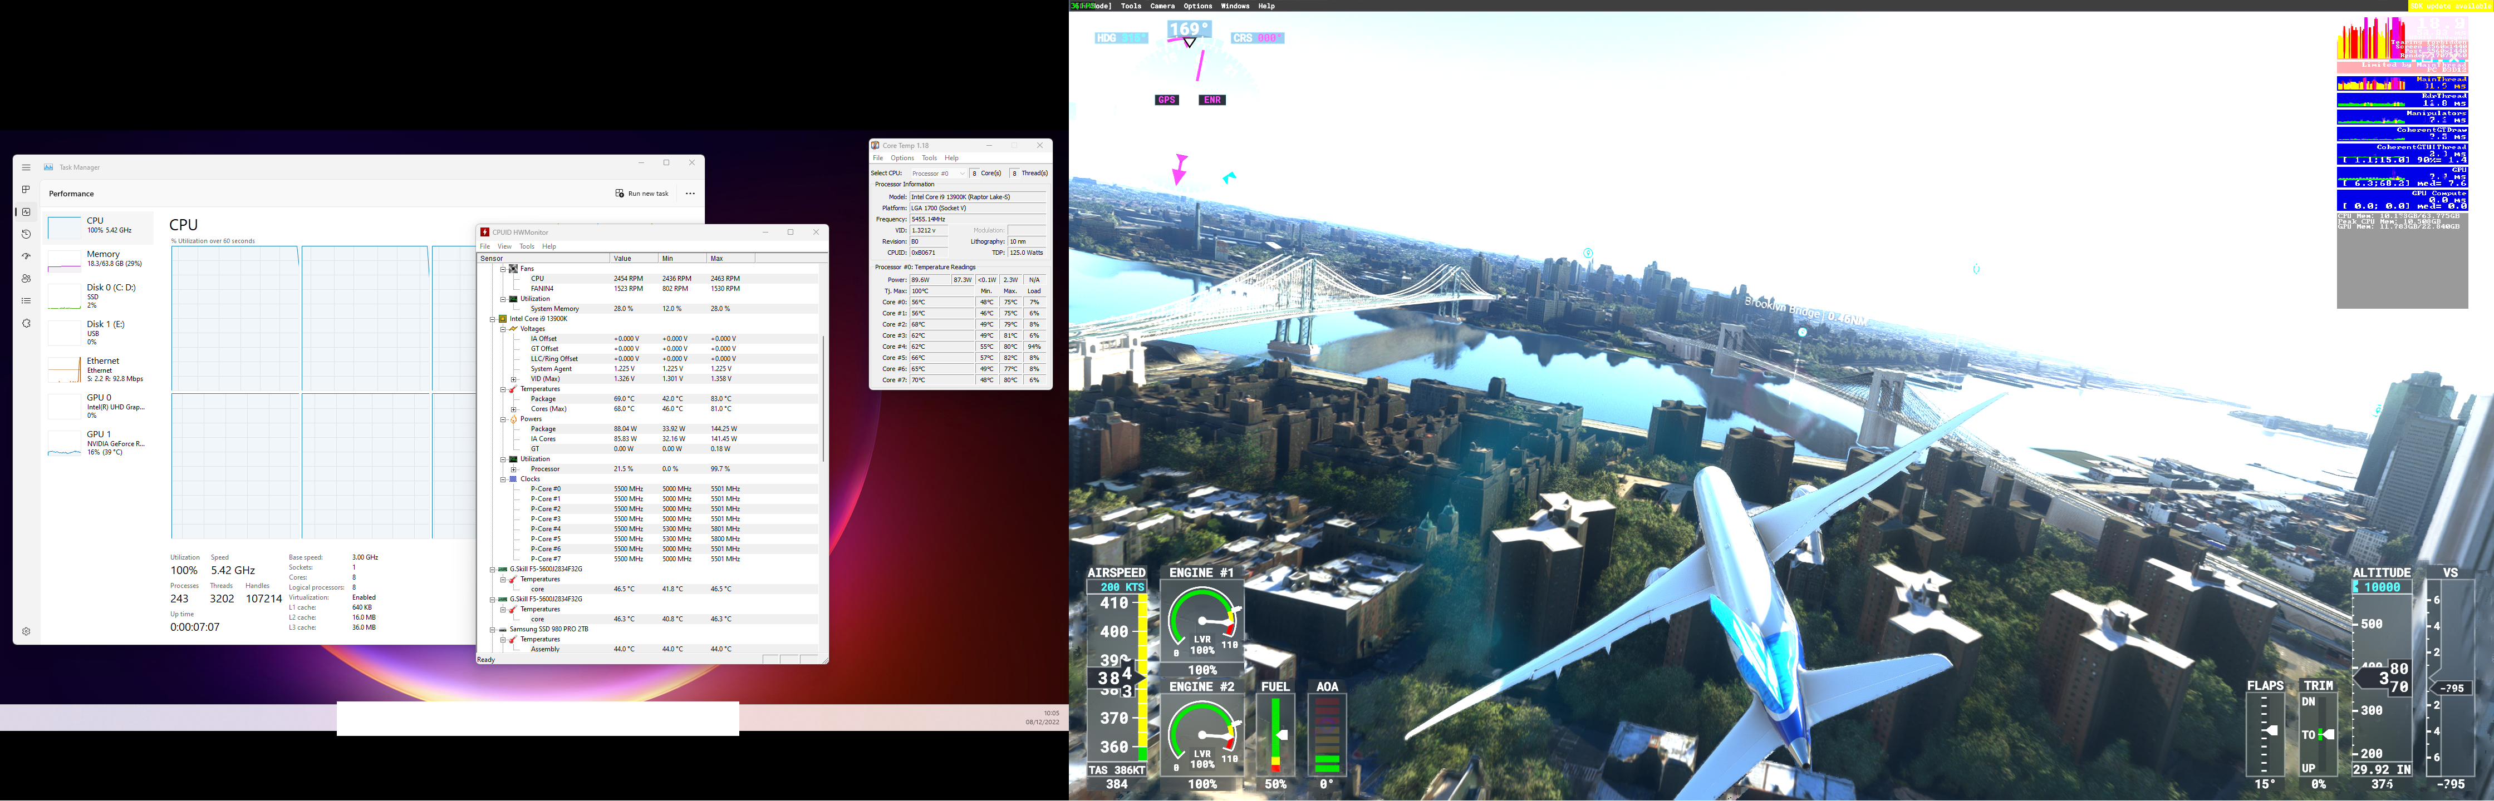Select CPU in Task Manager performance list
This screenshot has width=2494, height=801.
(99, 228)
